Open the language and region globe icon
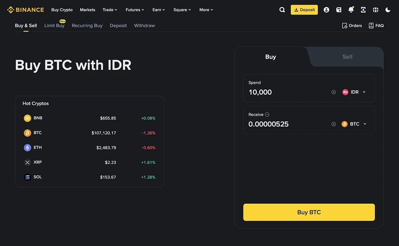 tap(375, 9)
